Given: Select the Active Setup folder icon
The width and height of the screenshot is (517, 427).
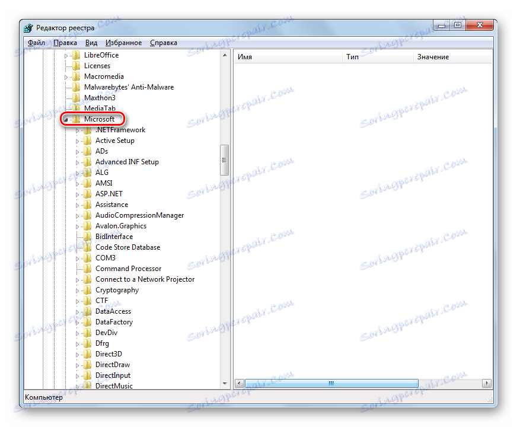Looking at the screenshot, I should pyautogui.click(x=87, y=141).
